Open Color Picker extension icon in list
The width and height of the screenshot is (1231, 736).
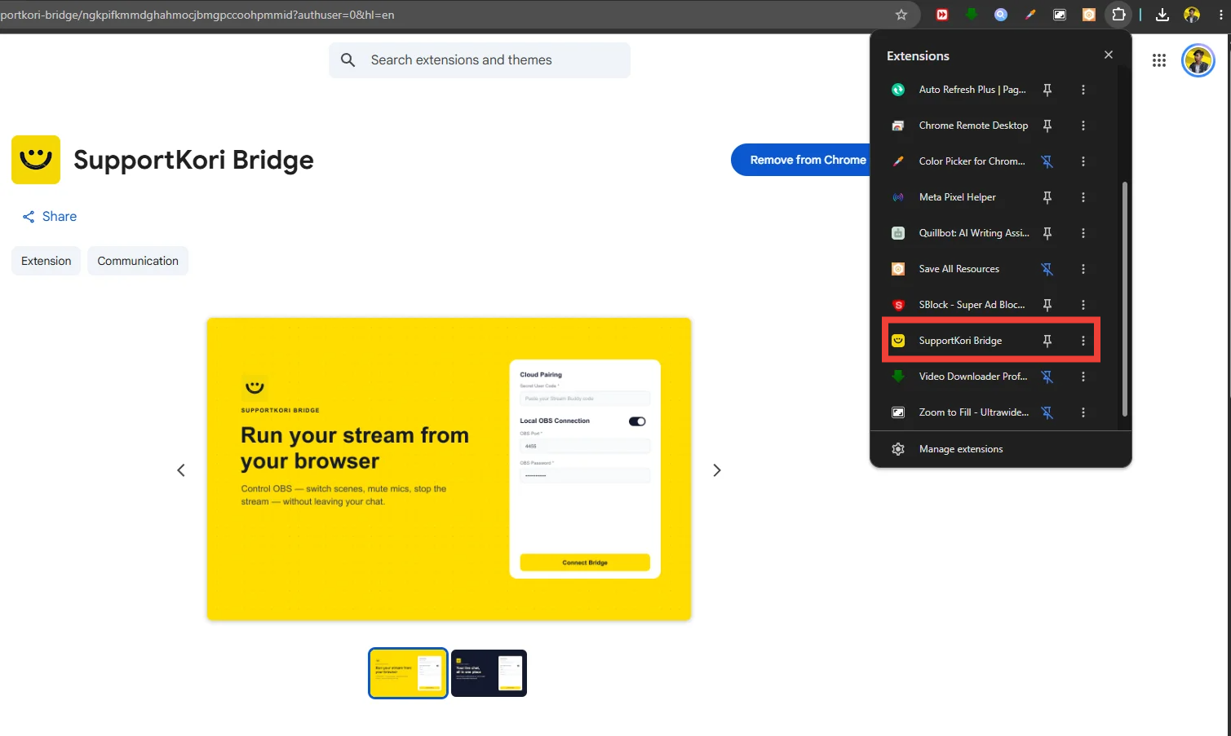pyautogui.click(x=898, y=161)
